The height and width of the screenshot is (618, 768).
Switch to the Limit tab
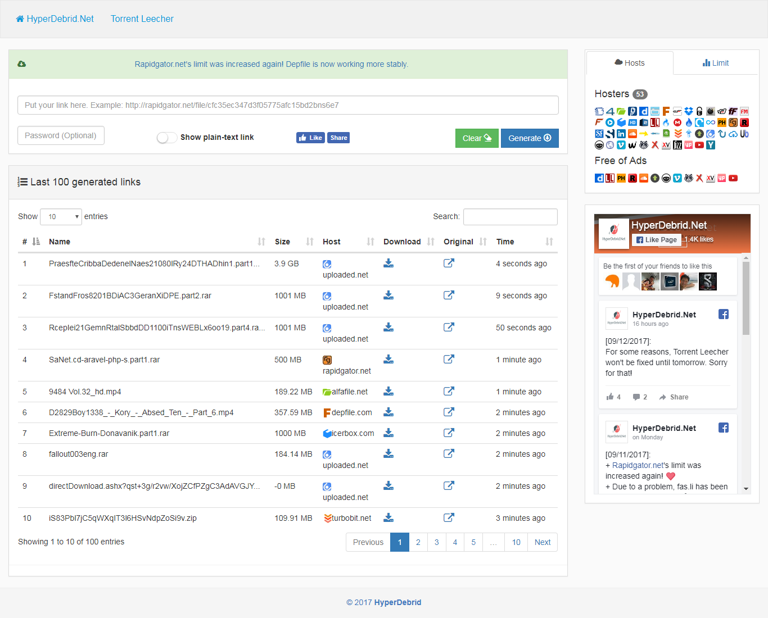pos(716,63)
